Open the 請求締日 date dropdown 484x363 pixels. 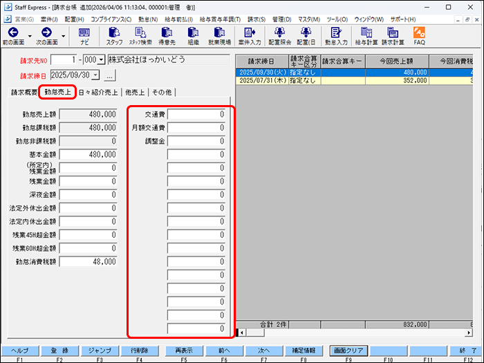pyautogui.click(x=95, y=75)
